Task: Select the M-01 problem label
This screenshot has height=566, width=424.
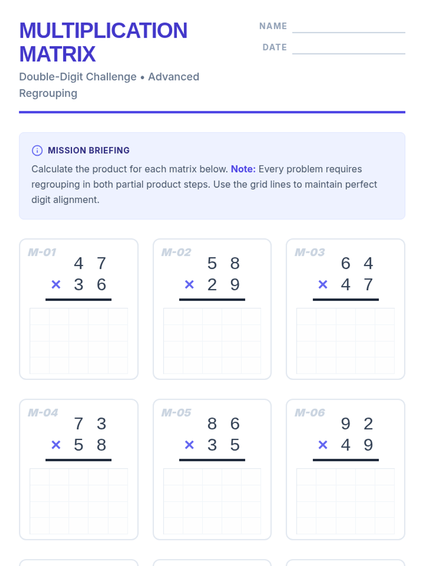Action: tap(42, 252)
